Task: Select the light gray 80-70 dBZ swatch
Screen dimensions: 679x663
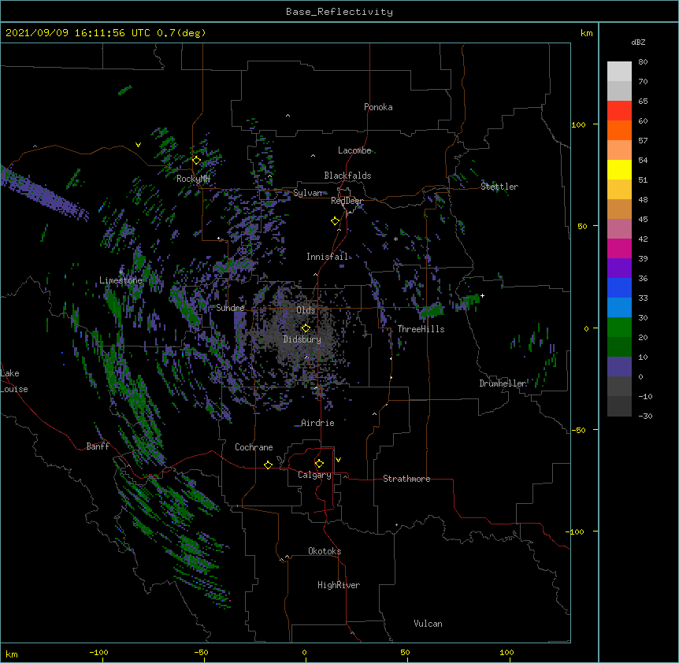Action: tap(619, 72)
